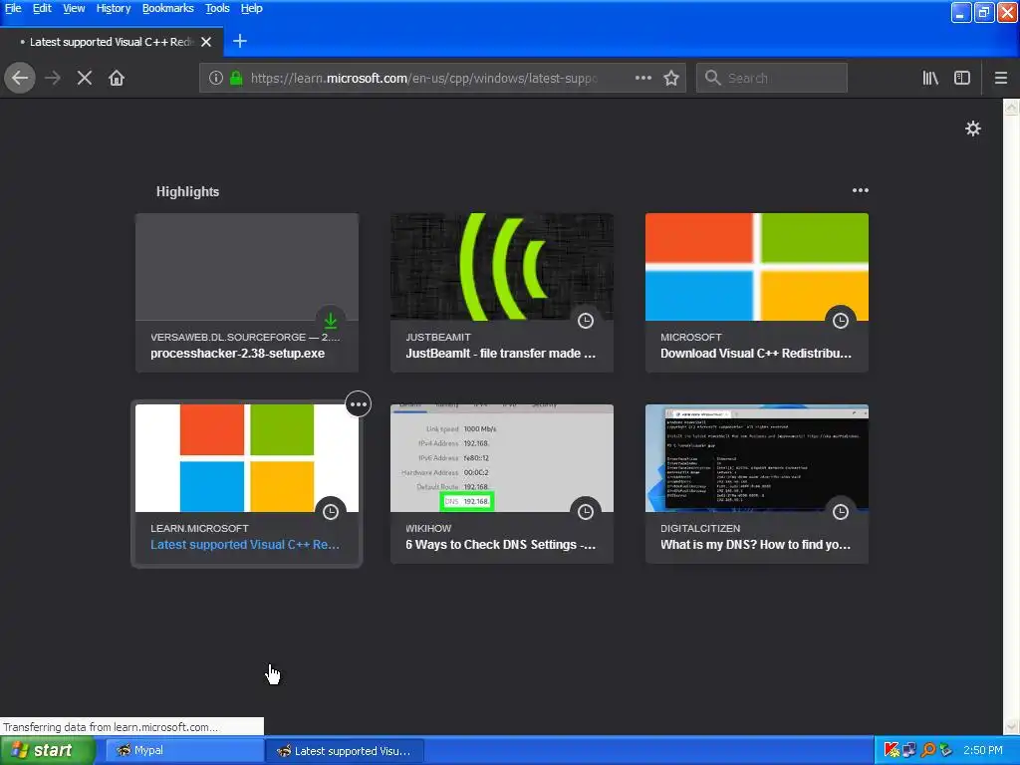The image size is (1020, 765).
Task: Open Latest supported Visual C++ highlight link
Action: (245, 545)
